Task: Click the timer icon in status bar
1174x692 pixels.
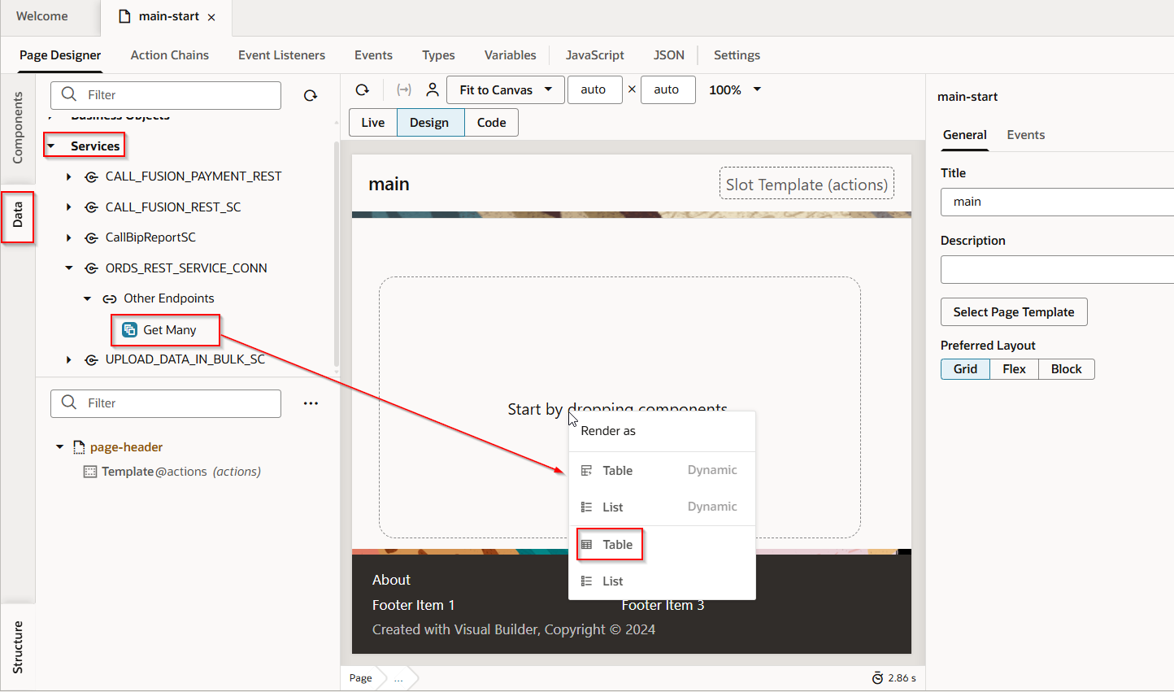Action: [877, 678]
